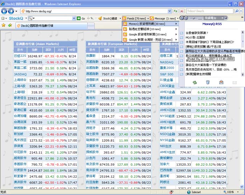Open Message [1 new] toolbar button
The height and width of the screenshot is (195, 245).
click(163, 18)
